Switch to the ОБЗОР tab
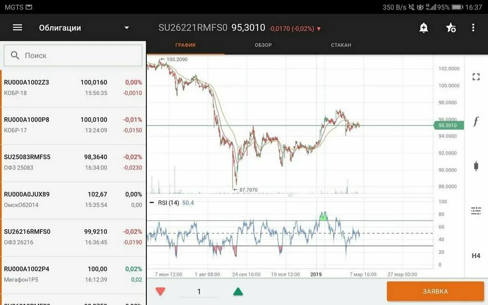The width and height of the screenshot is (488, 305). pos(264,45)
